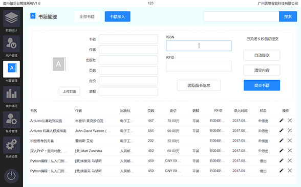The image size is (301, 187).
Task: Click into the 页数 input field
Action: point(128,71)
